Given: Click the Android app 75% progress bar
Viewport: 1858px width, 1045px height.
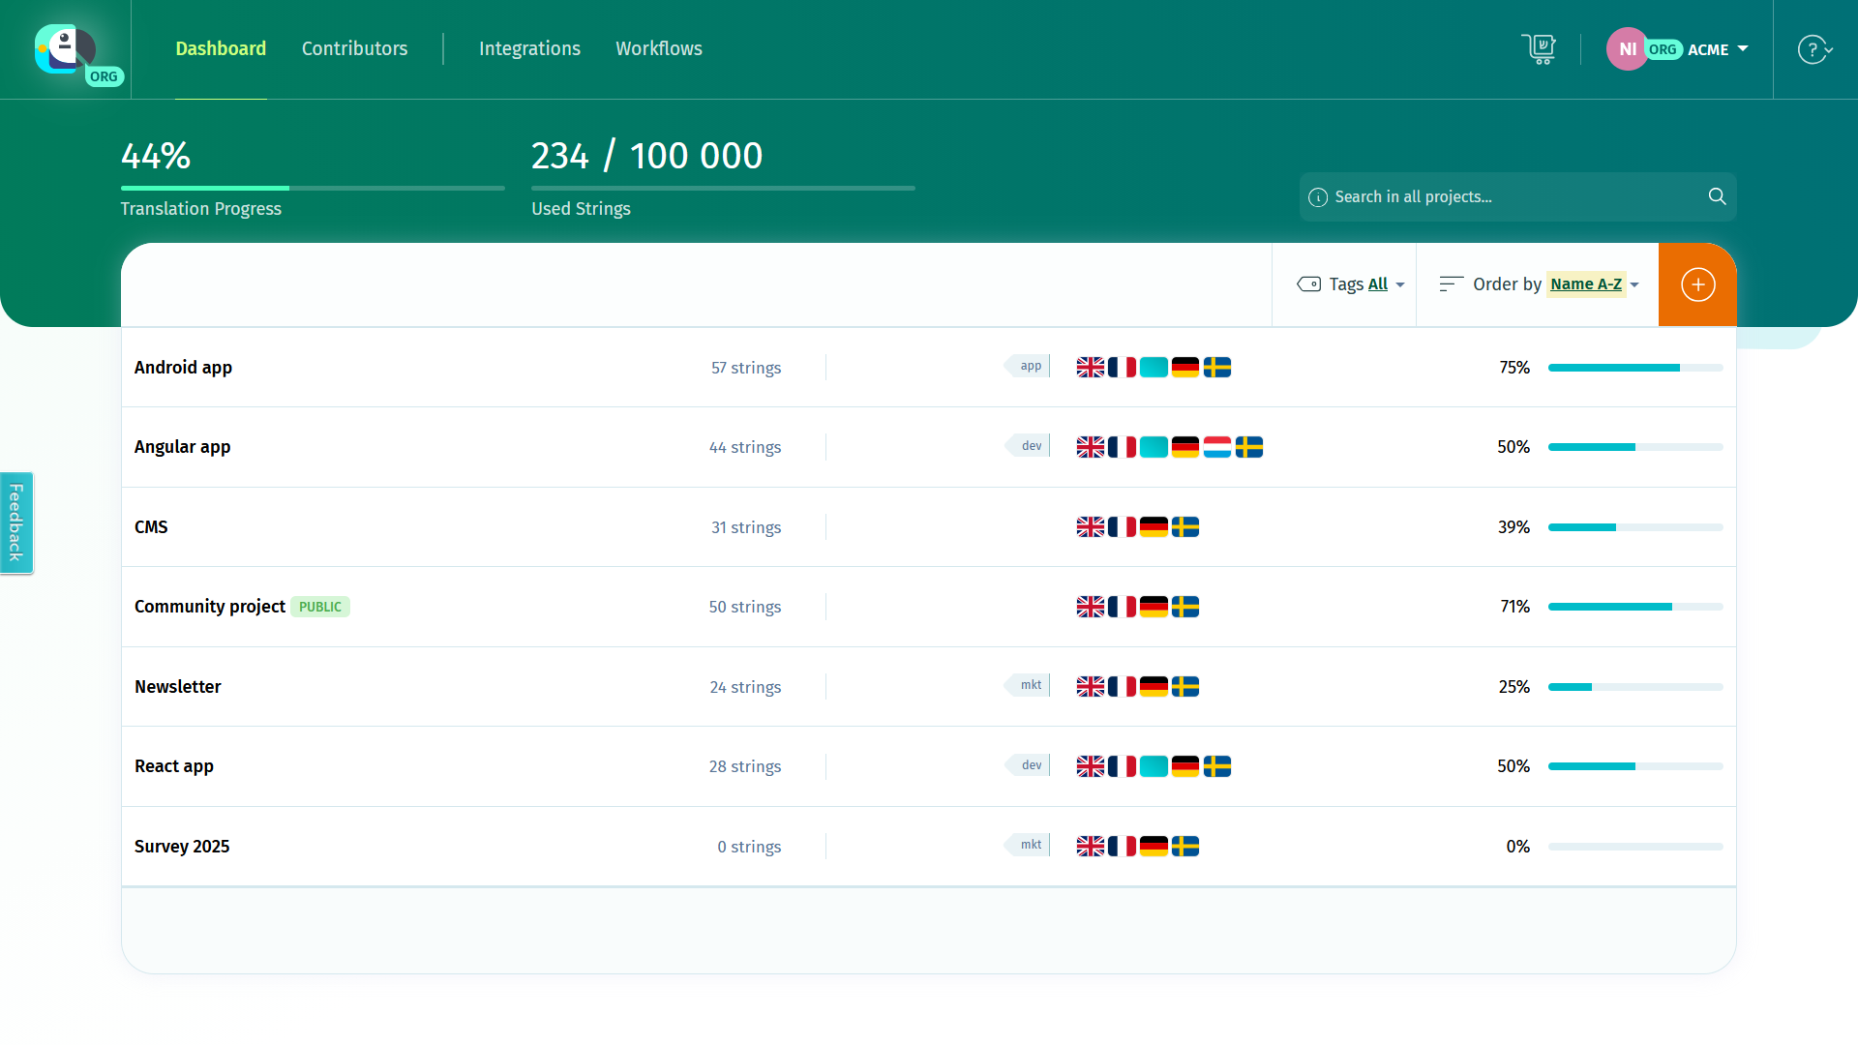Looking at the screenshot, I should [1635, 368].
